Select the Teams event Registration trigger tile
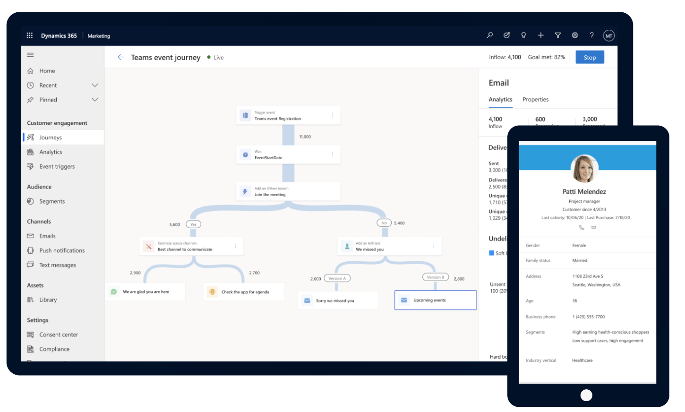The height and width of the screenshot is (412, 685). tap(288, 115)
